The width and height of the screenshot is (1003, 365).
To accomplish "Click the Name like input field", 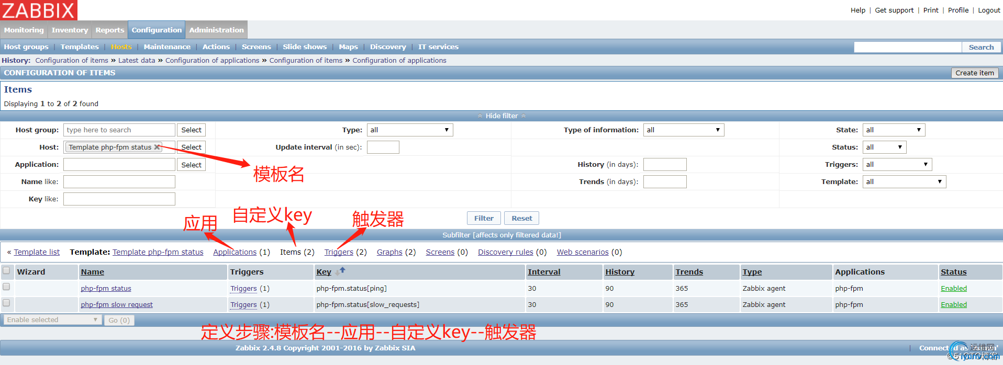I will tap(119, 181).
